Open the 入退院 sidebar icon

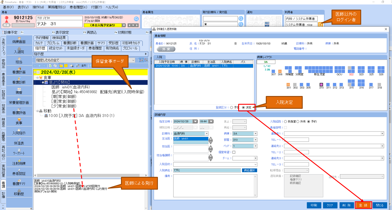pyautogui.click(x=19, y=50)
